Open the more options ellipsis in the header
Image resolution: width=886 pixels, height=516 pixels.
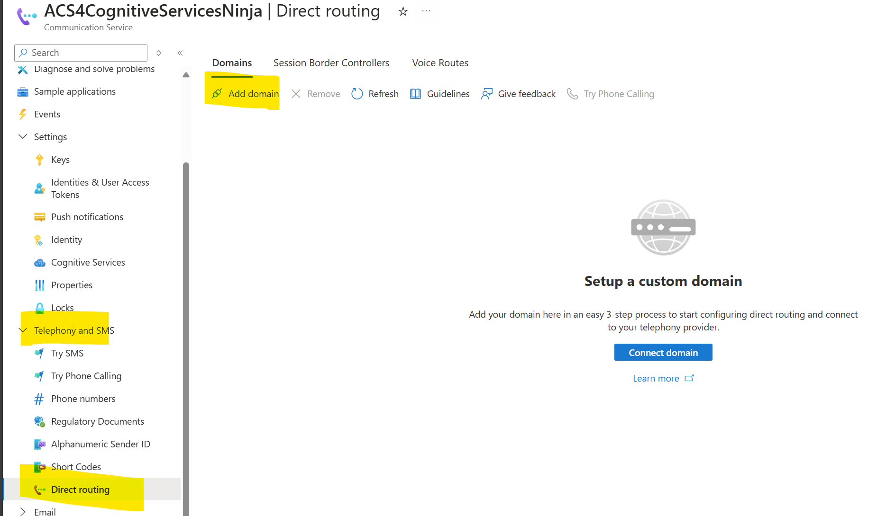tap(426, 11)
